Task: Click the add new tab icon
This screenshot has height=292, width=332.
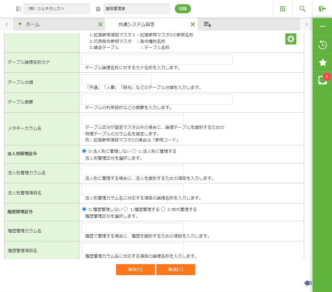Action: pyautogui.click(x=207, y=24)
